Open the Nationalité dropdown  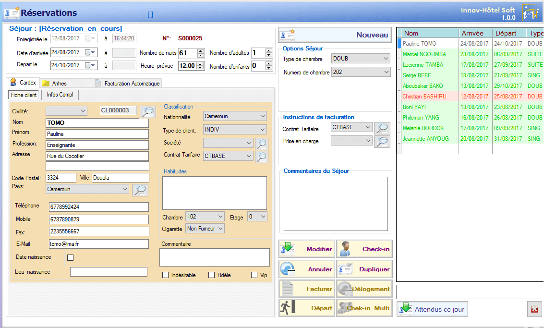(x=262, y=116)
